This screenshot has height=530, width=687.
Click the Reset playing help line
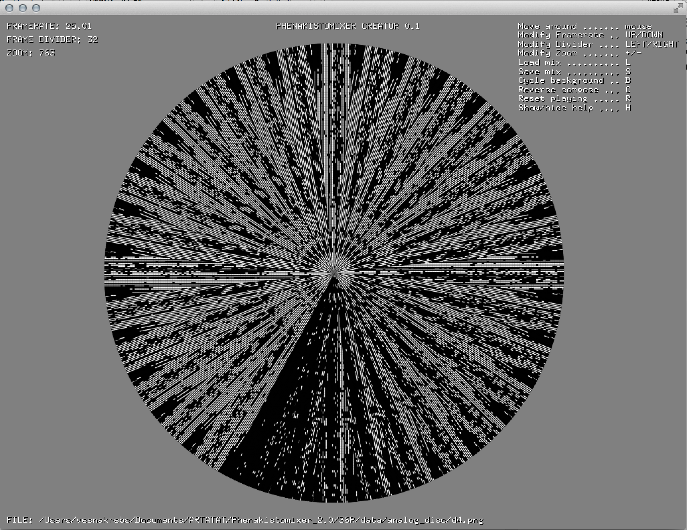click(x=575, y=99)
